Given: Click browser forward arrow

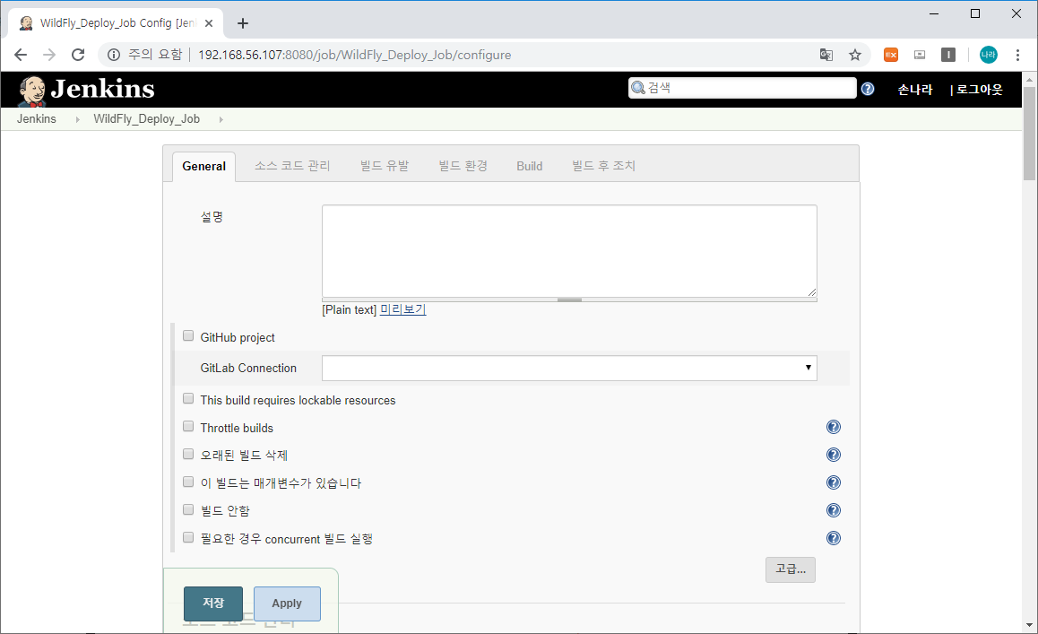Looking at the screenshot, I should pos(49,55).
